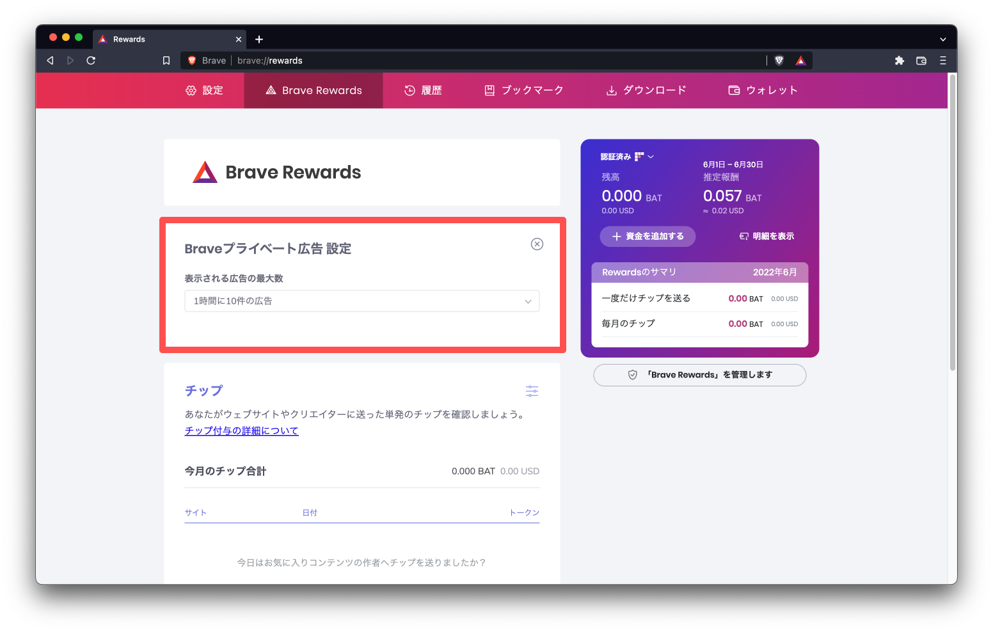Open the extensions puzzle icon

(900, 60)
